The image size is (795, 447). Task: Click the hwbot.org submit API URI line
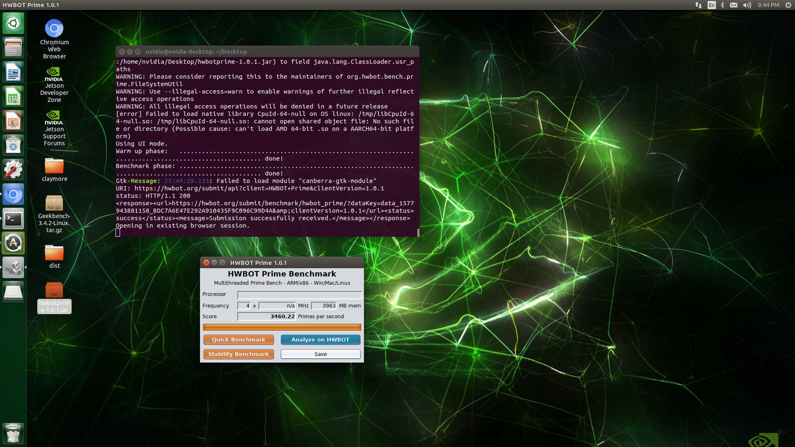point(250,188)
